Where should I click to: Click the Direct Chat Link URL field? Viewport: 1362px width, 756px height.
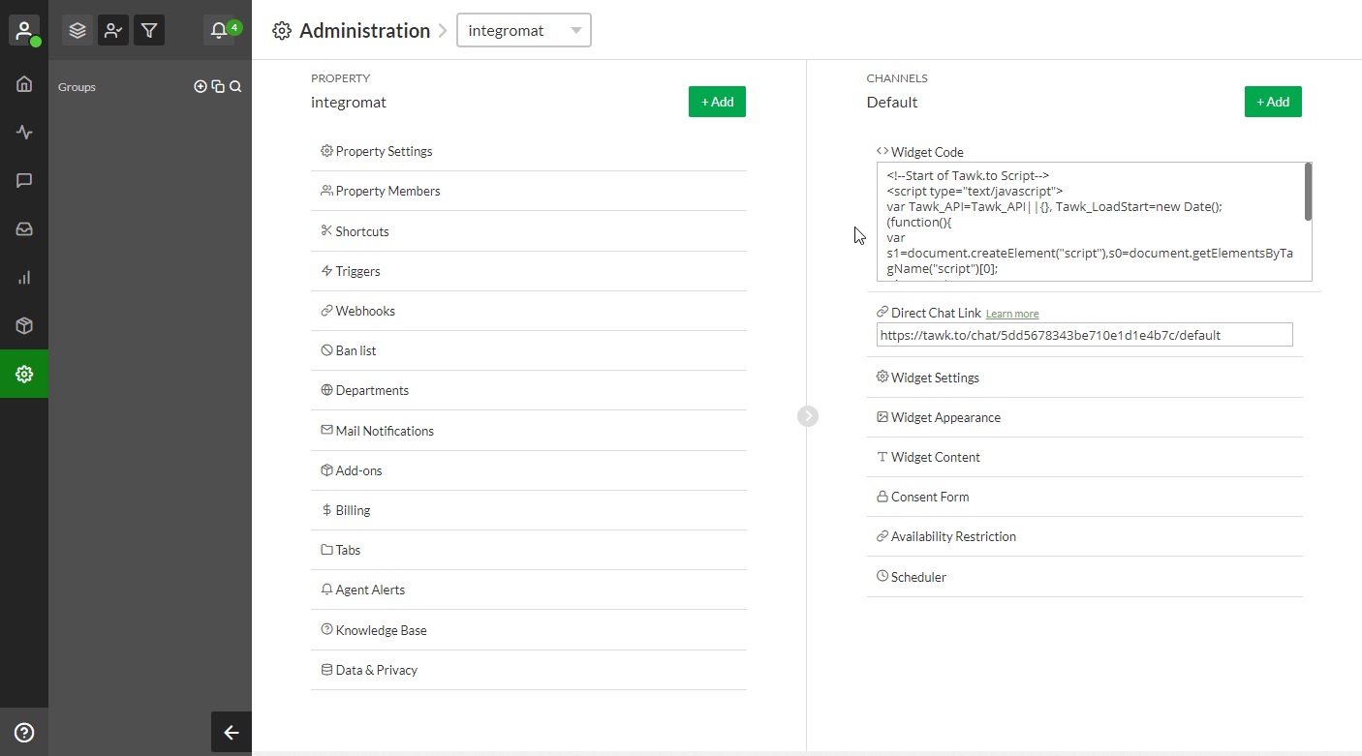coord(1084,335)
